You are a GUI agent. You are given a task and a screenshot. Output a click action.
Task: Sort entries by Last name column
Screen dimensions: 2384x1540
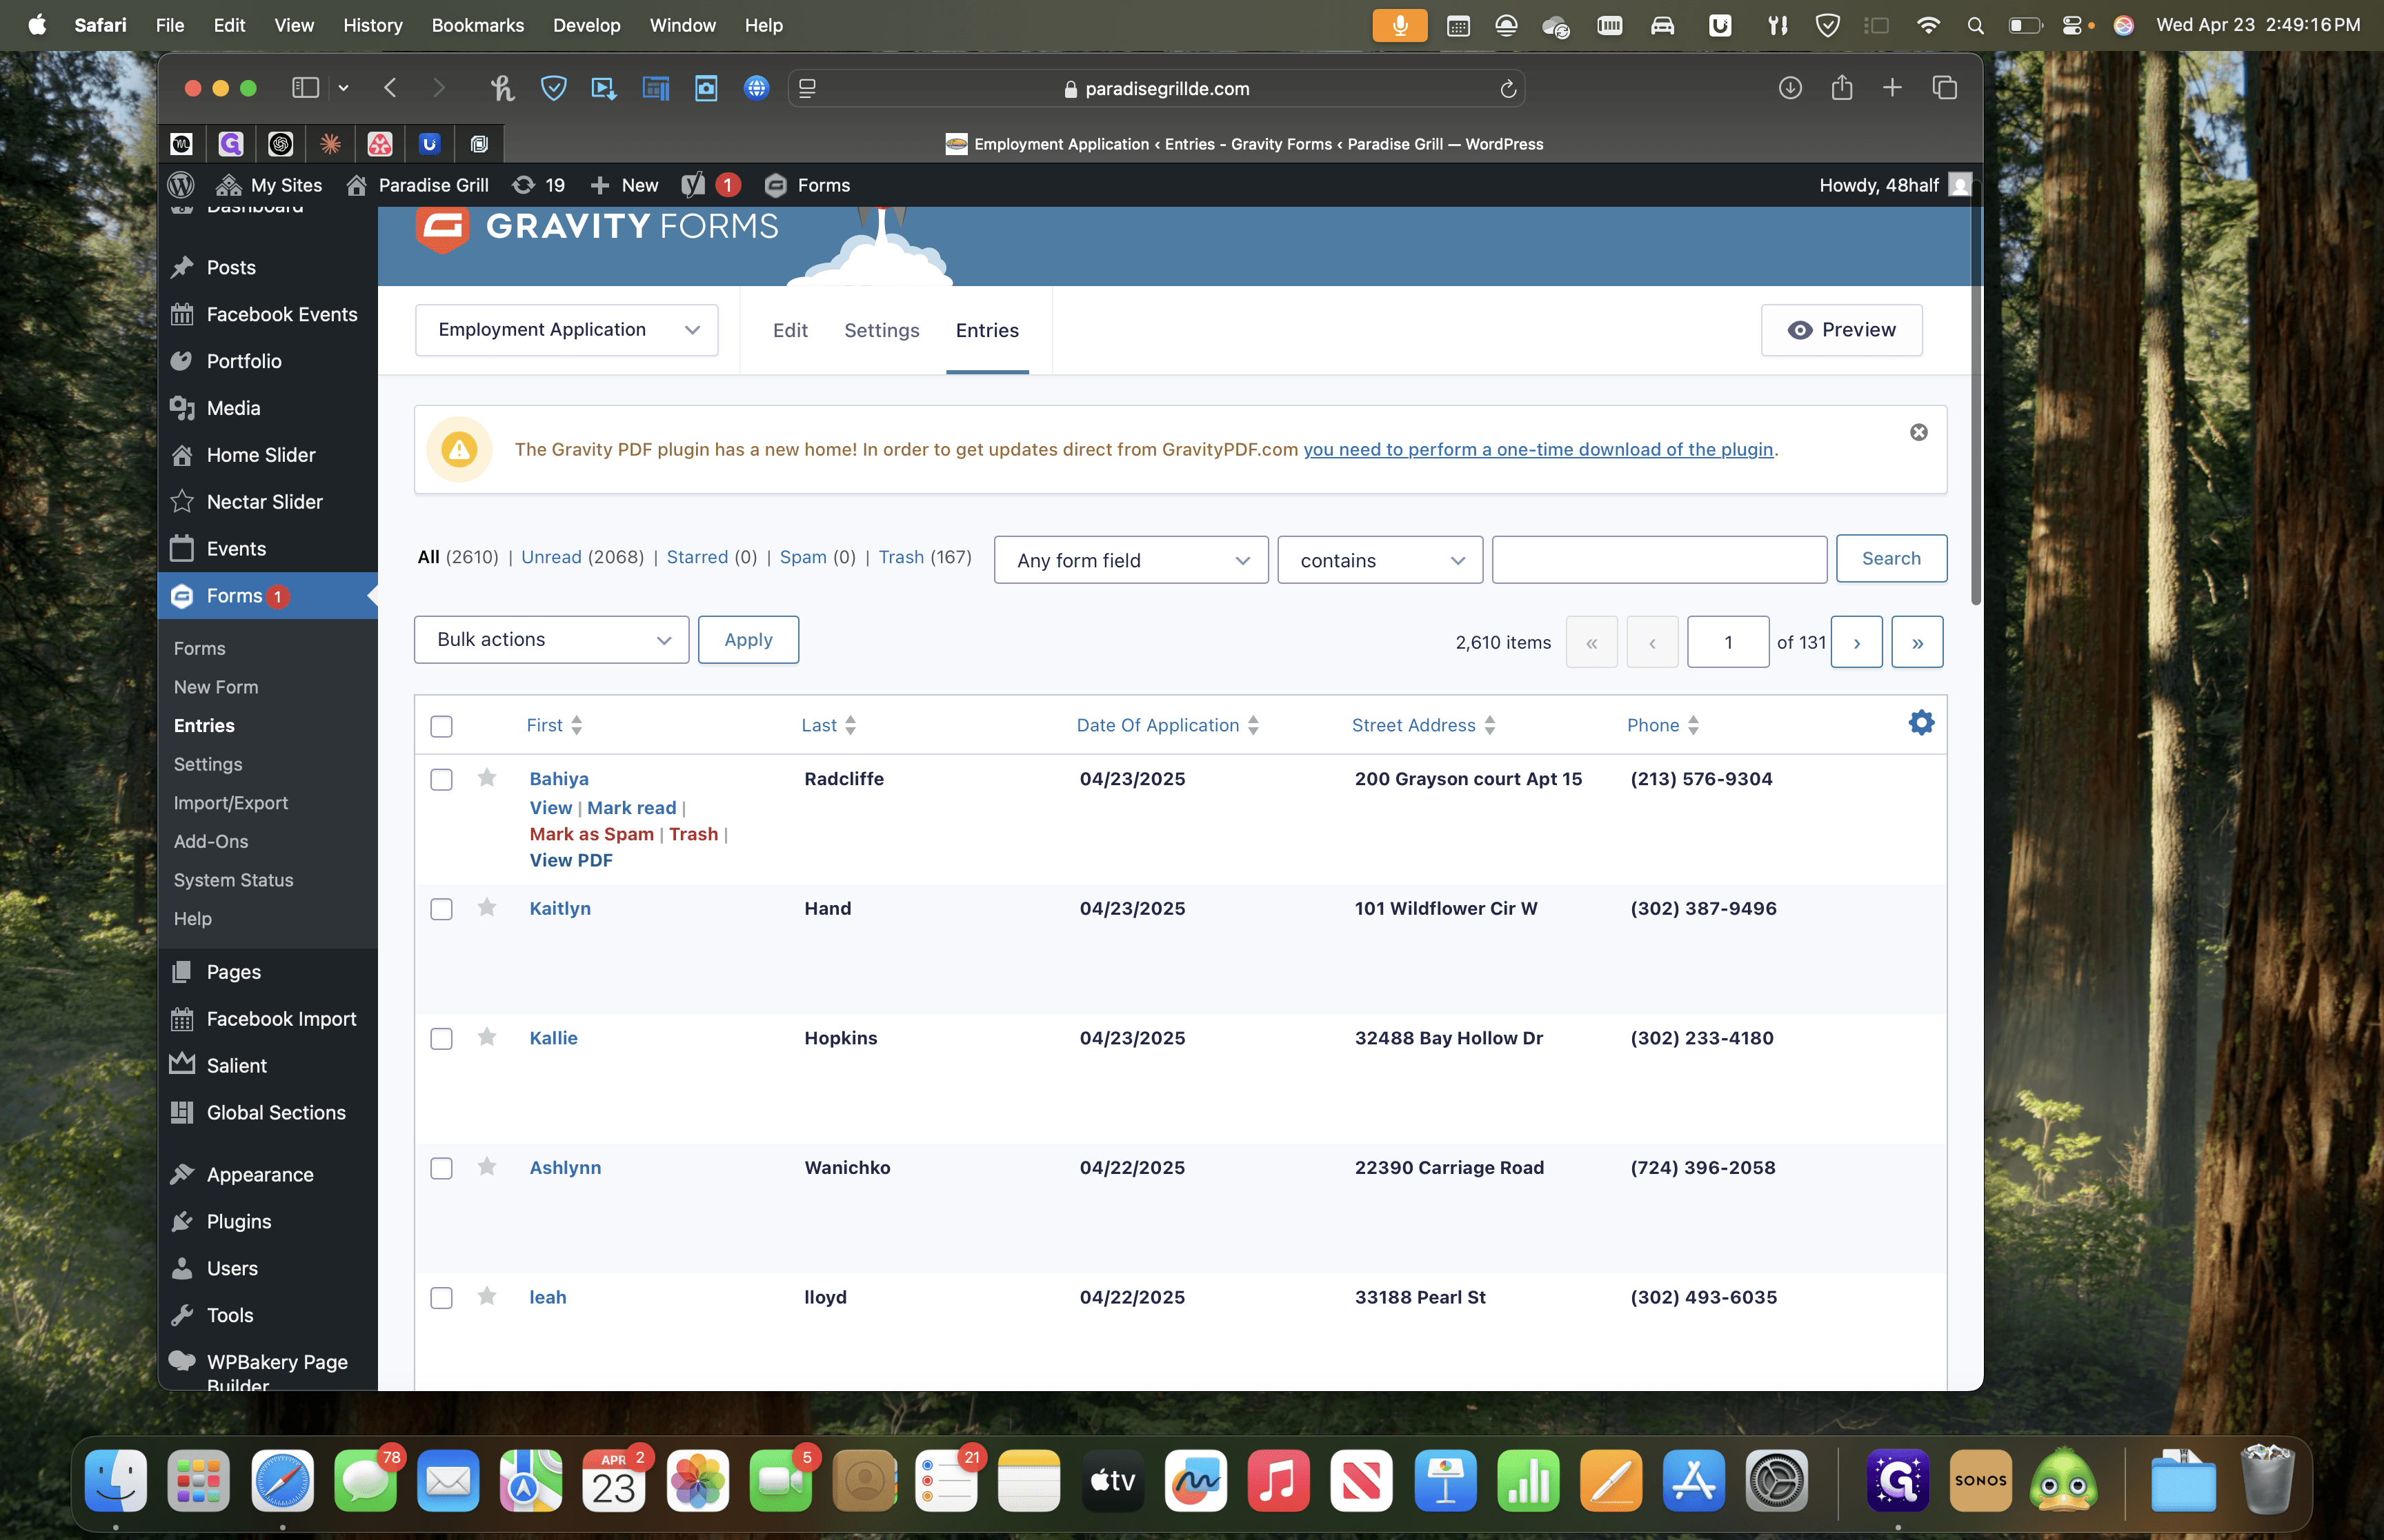click(x=828, y=725)
